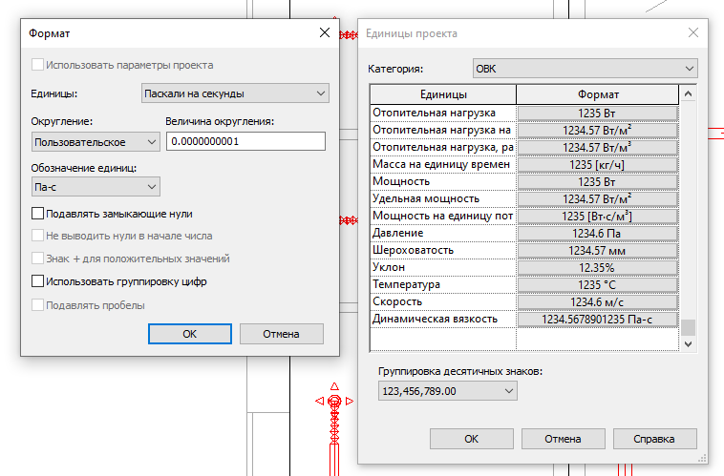Open 'Обозначение единиц' dropdown showing Па-с
Image resolution: width=724 pixels, height=476 pixels.
click(96, 187)
